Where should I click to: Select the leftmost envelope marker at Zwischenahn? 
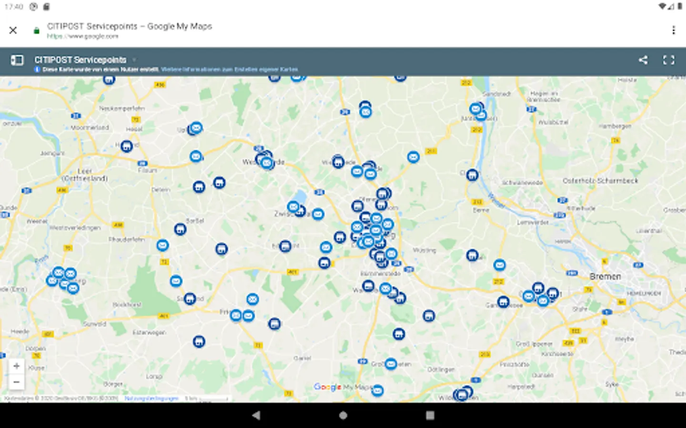tap(293, 207)
